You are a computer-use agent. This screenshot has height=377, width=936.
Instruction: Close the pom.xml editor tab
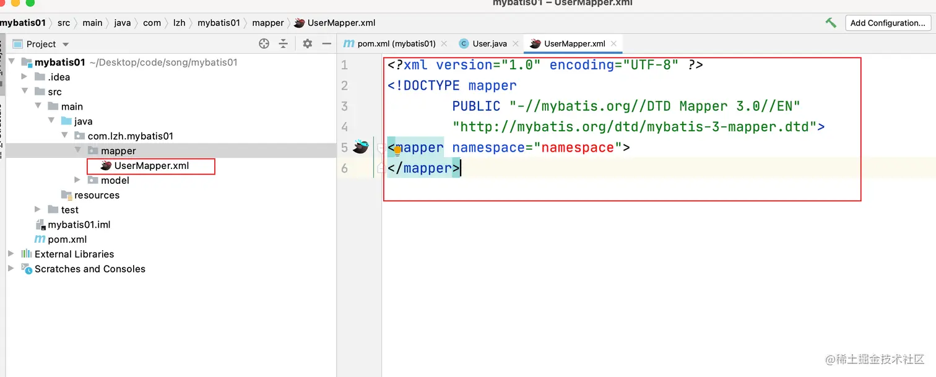click(444, 44)
